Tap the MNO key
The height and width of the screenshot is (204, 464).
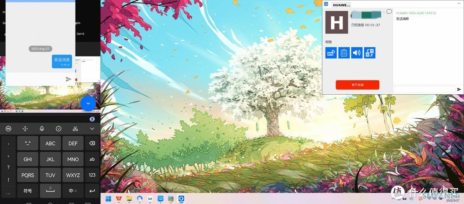click(73, 159)
